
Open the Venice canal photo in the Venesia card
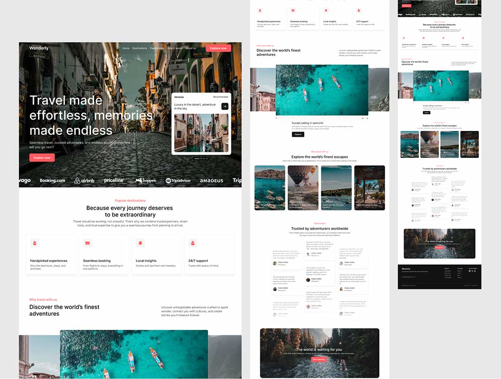[201, 133]
